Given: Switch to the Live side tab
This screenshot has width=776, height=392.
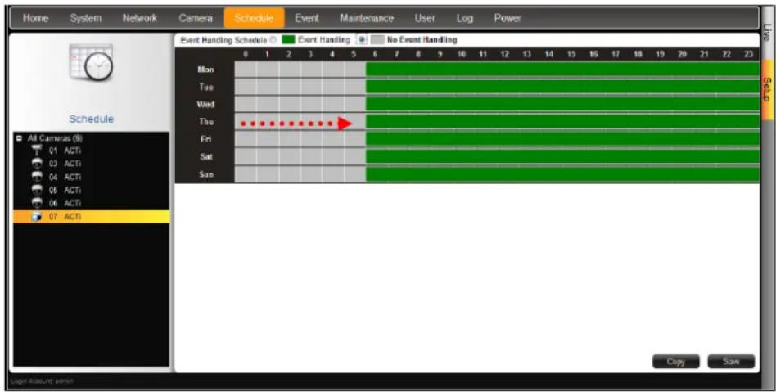Looking at the screenshot, I should coord(768,33).
